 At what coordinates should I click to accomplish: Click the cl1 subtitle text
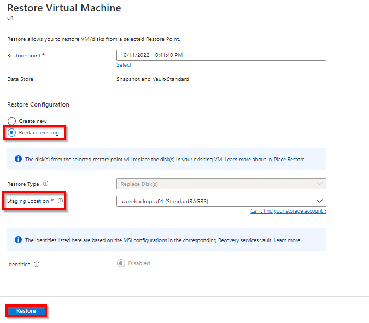pyautogui.click(x=10, y=18)
